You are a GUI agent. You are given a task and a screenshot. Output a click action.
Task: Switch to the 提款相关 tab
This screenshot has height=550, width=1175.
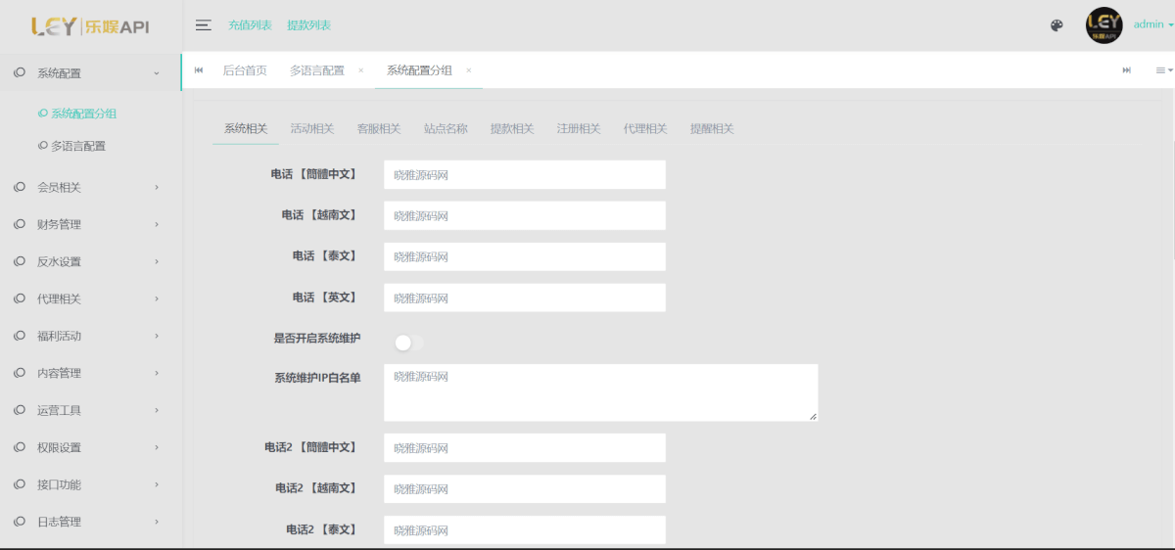point(512,129)
